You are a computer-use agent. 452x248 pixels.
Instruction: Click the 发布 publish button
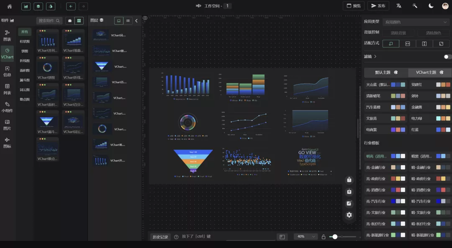point(378,6)
